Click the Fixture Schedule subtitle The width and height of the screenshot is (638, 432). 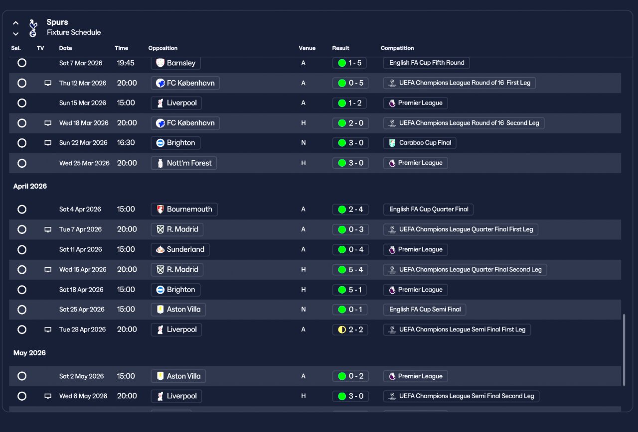74,32
